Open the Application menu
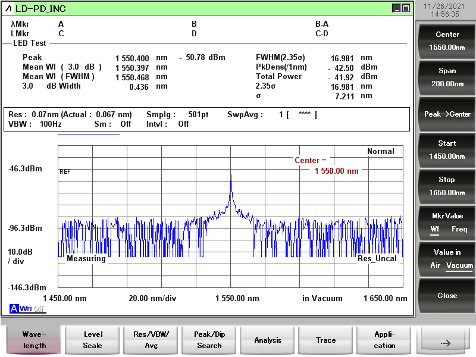476x357 pixels. click(384, 340)
